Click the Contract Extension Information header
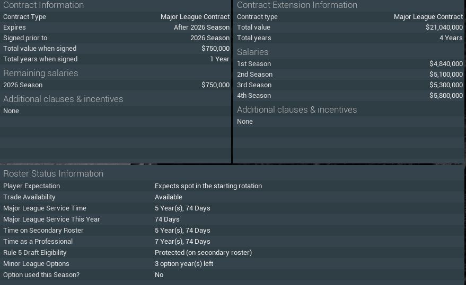 coord(297,5)
